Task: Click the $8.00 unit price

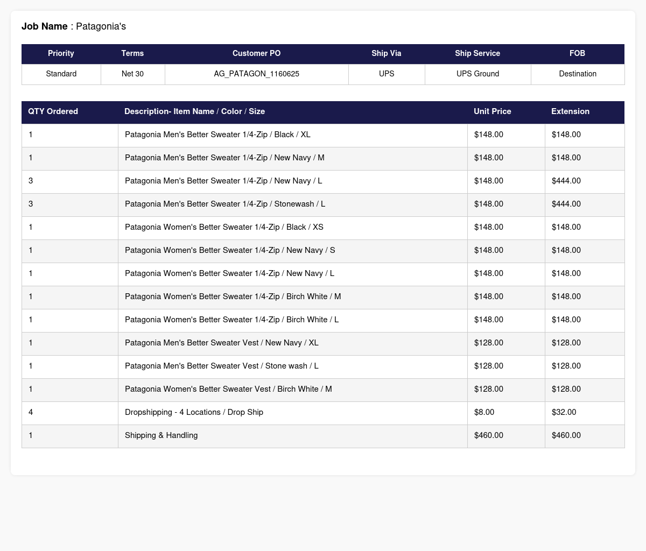Action: tap(484, 413)
